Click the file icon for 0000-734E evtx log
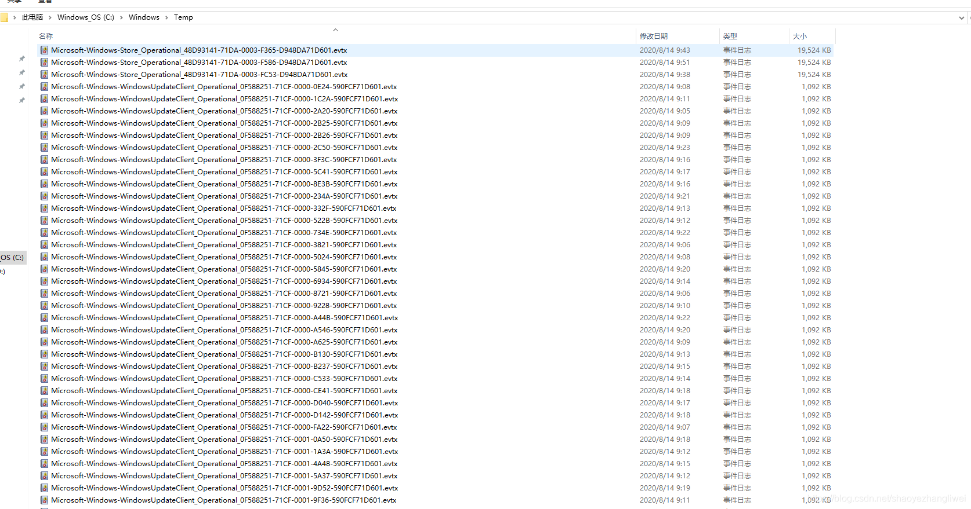Image resolution: width=971 pixels, height=509 pixels. [44, 233]
